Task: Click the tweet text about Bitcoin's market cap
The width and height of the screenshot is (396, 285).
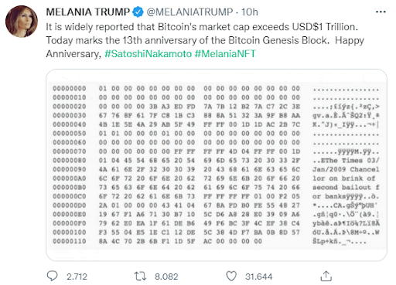Action: [x=202, y=27]
